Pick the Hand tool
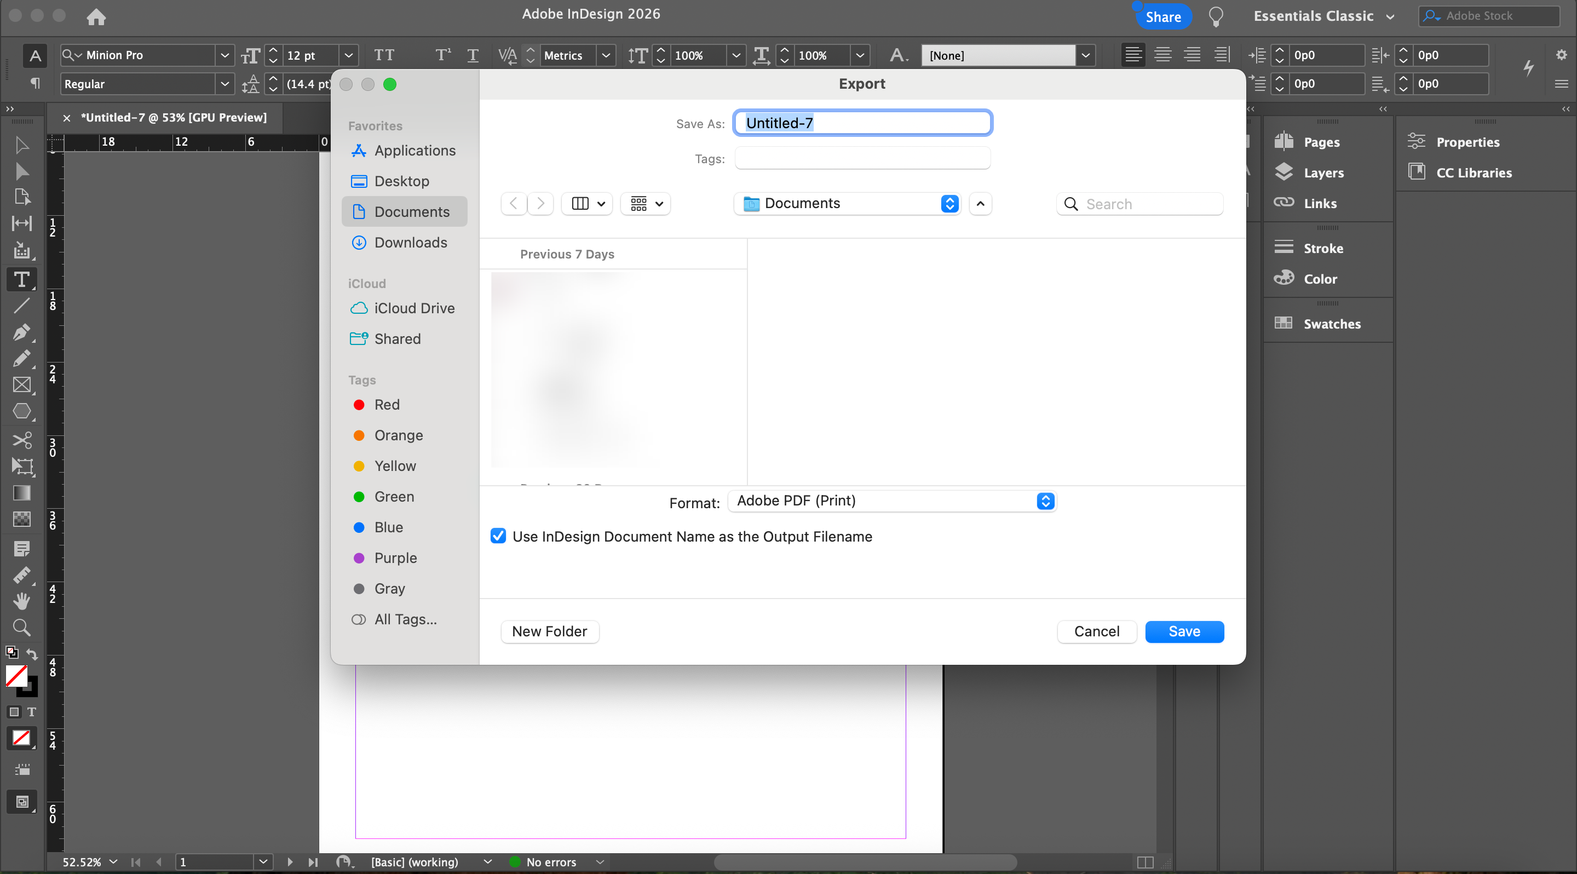 (21, 601)
